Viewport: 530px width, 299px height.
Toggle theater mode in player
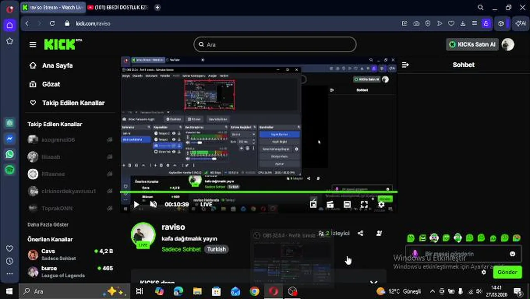[x=347, y=204]
